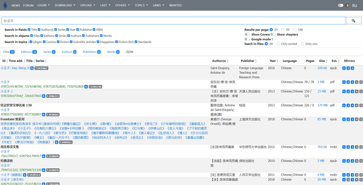Open the title 小王子: Xiao Wang Zi
Viewport: 363px width, 185px height.
click(15, 68)
